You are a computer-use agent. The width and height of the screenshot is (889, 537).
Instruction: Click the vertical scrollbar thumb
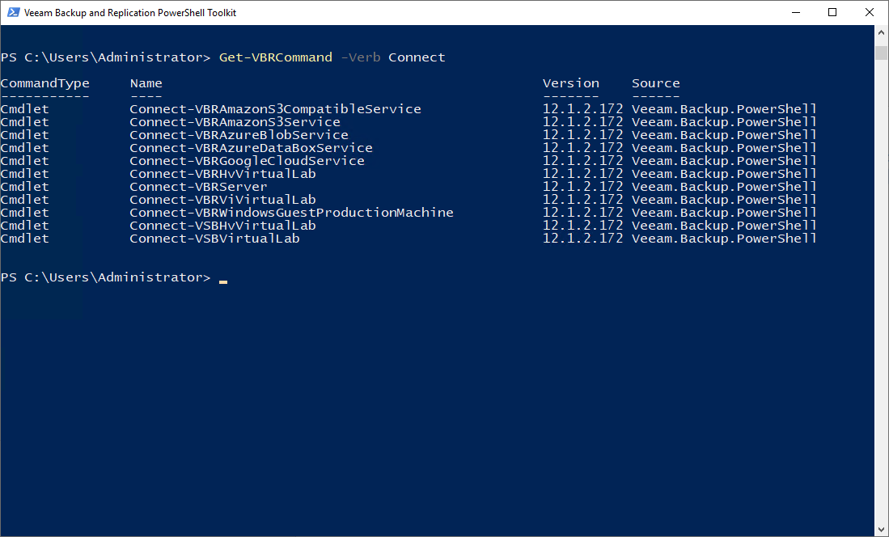pyautogui.click(x=881, y=53)
